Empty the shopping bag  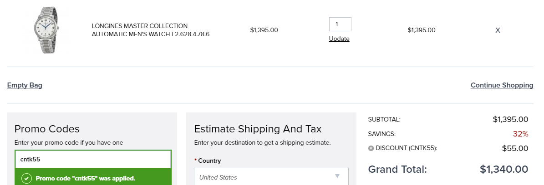point(25,85)
